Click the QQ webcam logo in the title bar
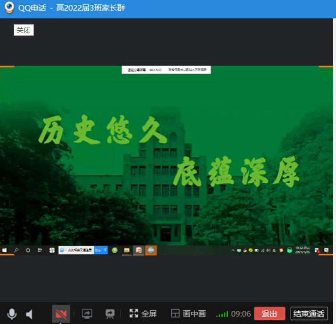336x324 pixels. [9, 7]
